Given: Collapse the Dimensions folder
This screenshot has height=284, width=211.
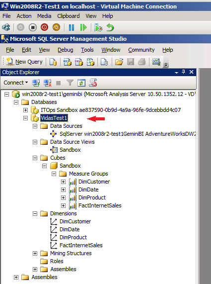Looking at the screenshot, I should [x=35, y=214].
